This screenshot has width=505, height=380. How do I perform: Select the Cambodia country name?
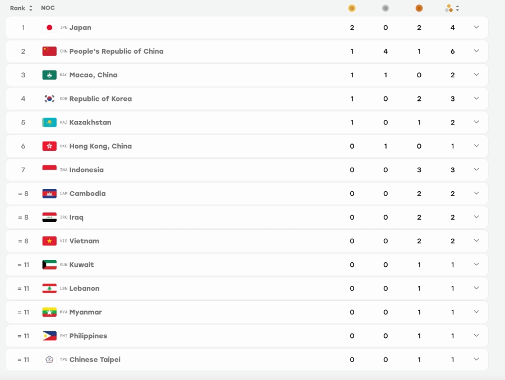click(88, 193)
